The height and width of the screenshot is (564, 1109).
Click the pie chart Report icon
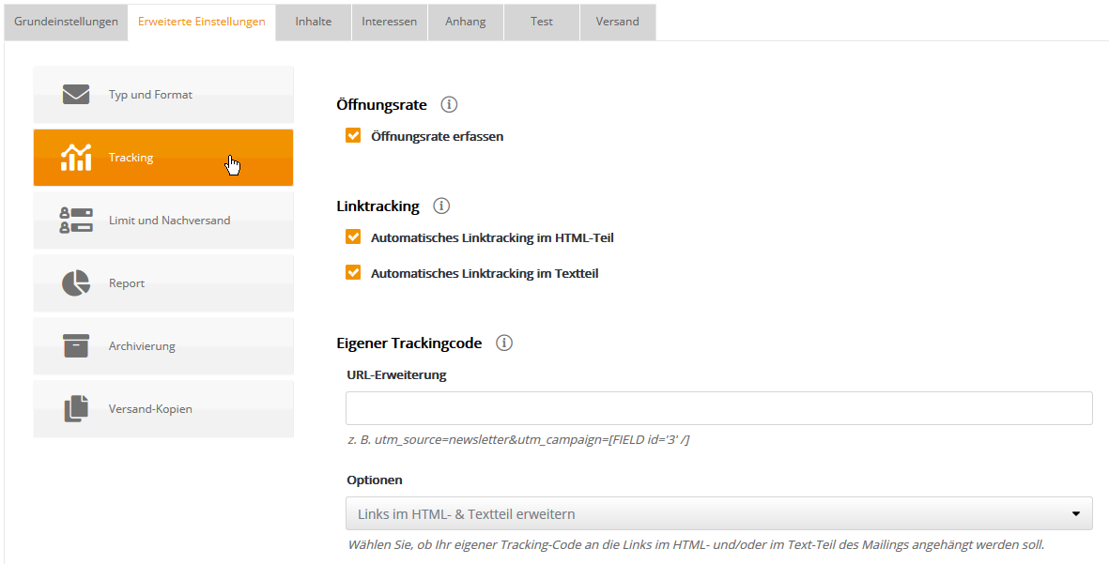(x=76, y=282)
